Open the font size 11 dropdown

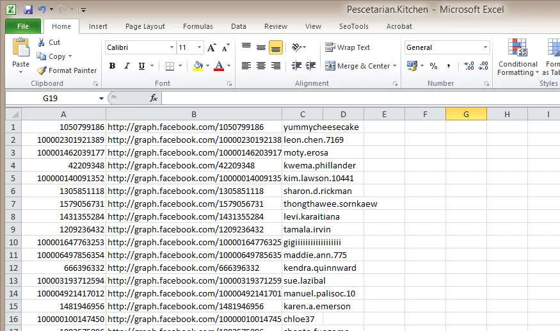click(x=199, y=47)
